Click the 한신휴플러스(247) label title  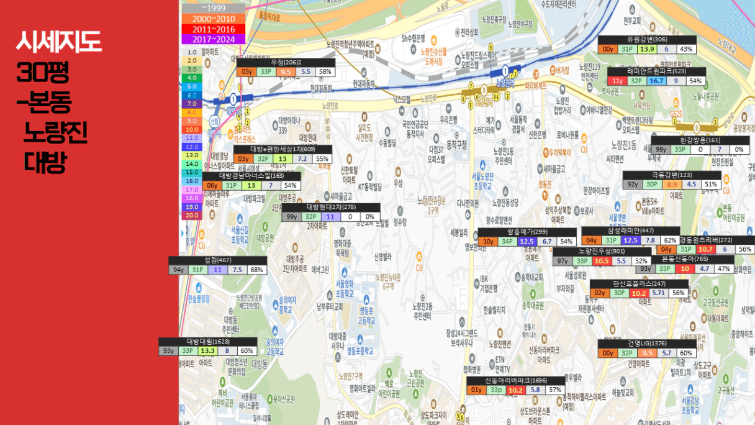640,283
